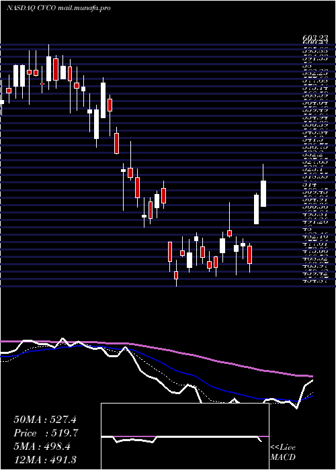
Task: Click the NASDAQ CVCO chart title
Action: pyautogui.click(x=30, y=8)
